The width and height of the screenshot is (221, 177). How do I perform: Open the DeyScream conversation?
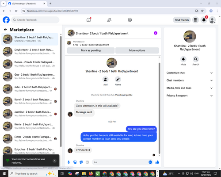point(30,52)
